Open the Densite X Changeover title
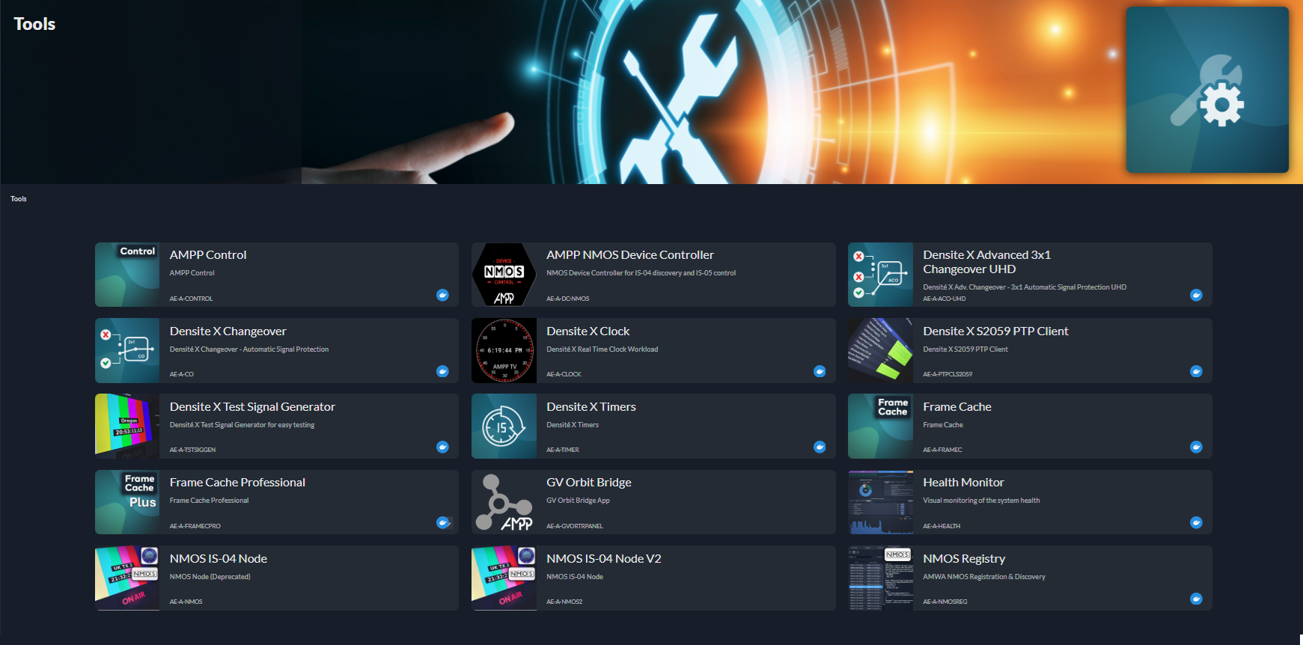 (x=228, y=331)
